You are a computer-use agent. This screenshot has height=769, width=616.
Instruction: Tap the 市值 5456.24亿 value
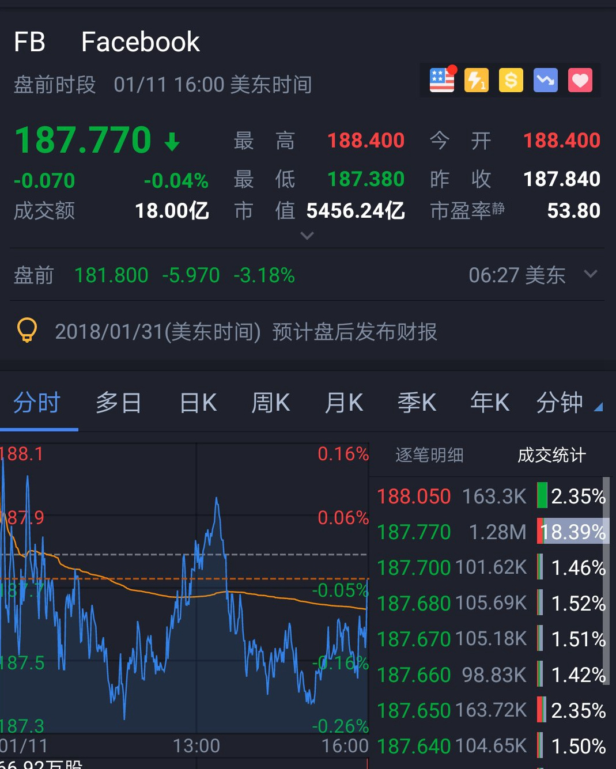click(356, 211)
